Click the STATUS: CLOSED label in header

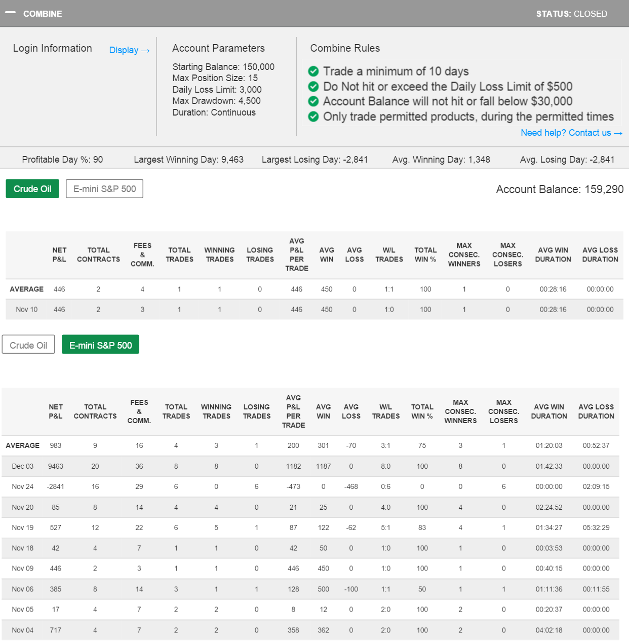tap(571, 14)
